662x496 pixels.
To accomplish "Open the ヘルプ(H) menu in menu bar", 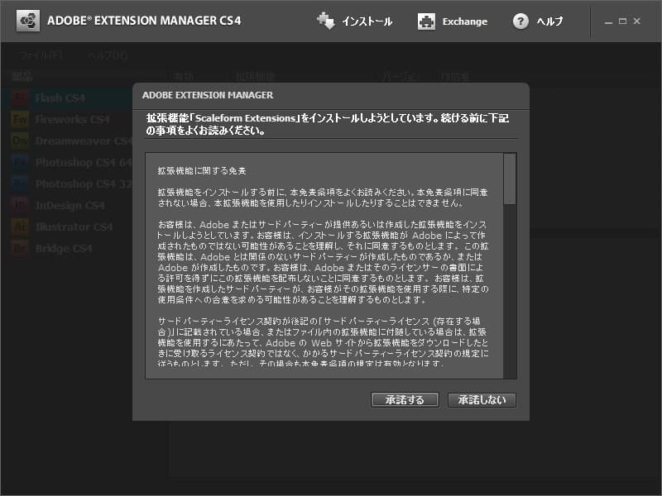I will coord(108,55).
